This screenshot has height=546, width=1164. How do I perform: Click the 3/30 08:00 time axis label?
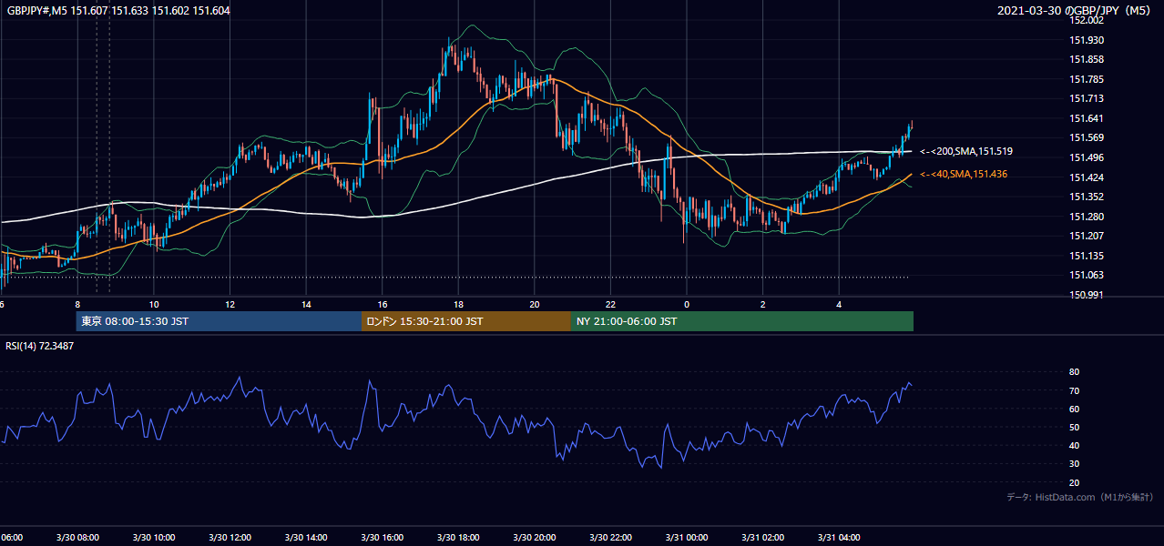click(77, 538)
